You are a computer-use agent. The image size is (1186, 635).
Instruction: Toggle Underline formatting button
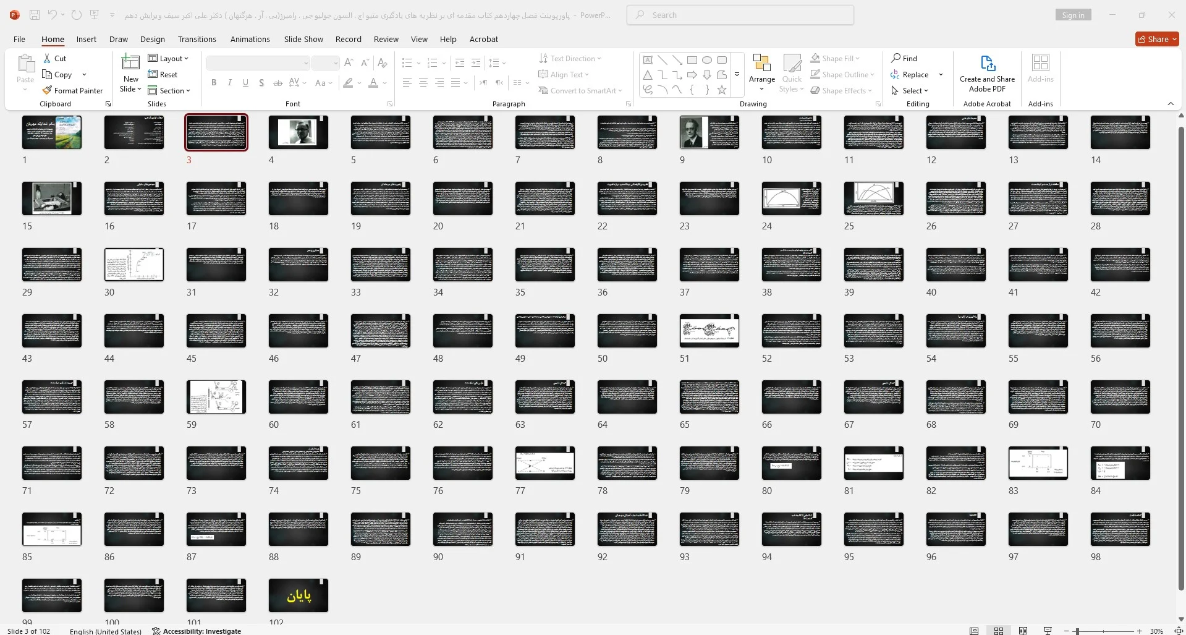(x=245, y=82)
